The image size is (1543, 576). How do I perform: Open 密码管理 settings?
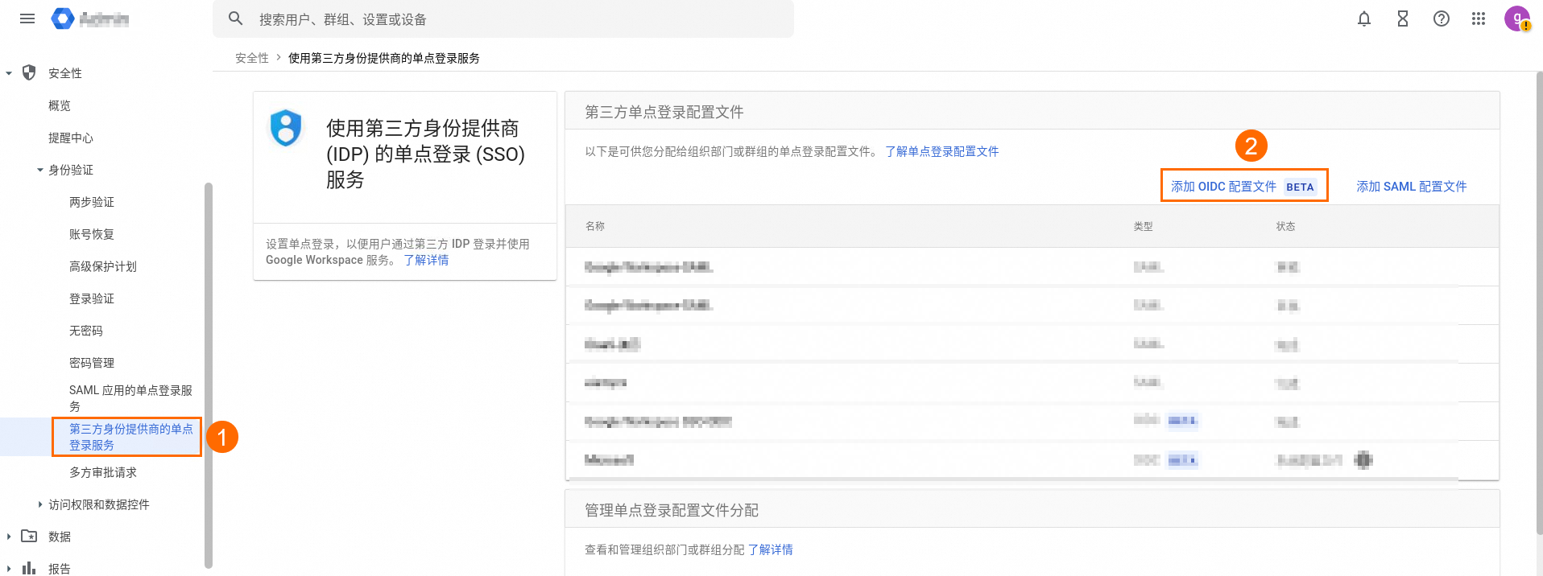click(92, 363)
